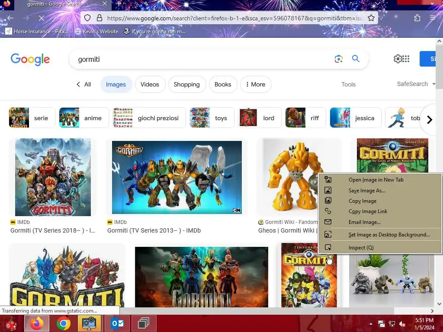Filter images by the jessica chip

click(x=356, y=118)
